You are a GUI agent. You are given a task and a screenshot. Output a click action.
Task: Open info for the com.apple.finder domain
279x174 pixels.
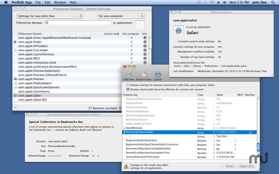(x=145, y=42)
